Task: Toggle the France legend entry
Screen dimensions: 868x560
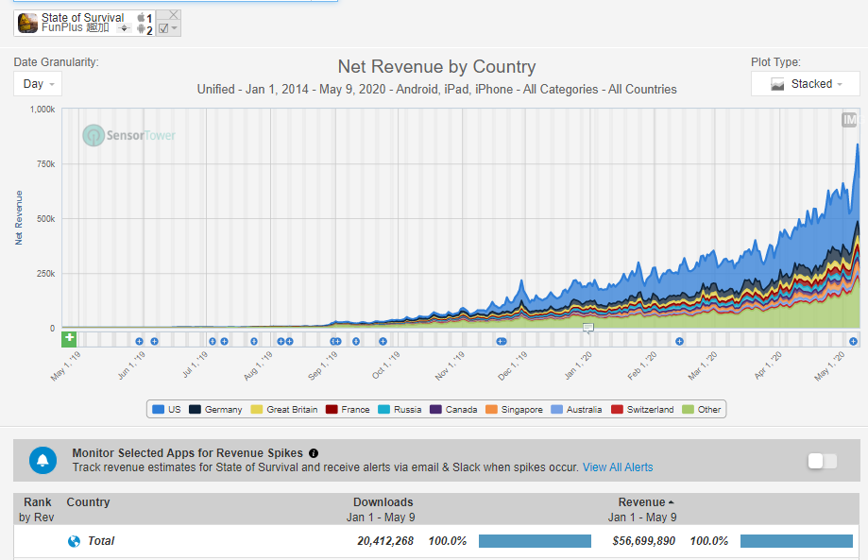Action: pos(348,410)
